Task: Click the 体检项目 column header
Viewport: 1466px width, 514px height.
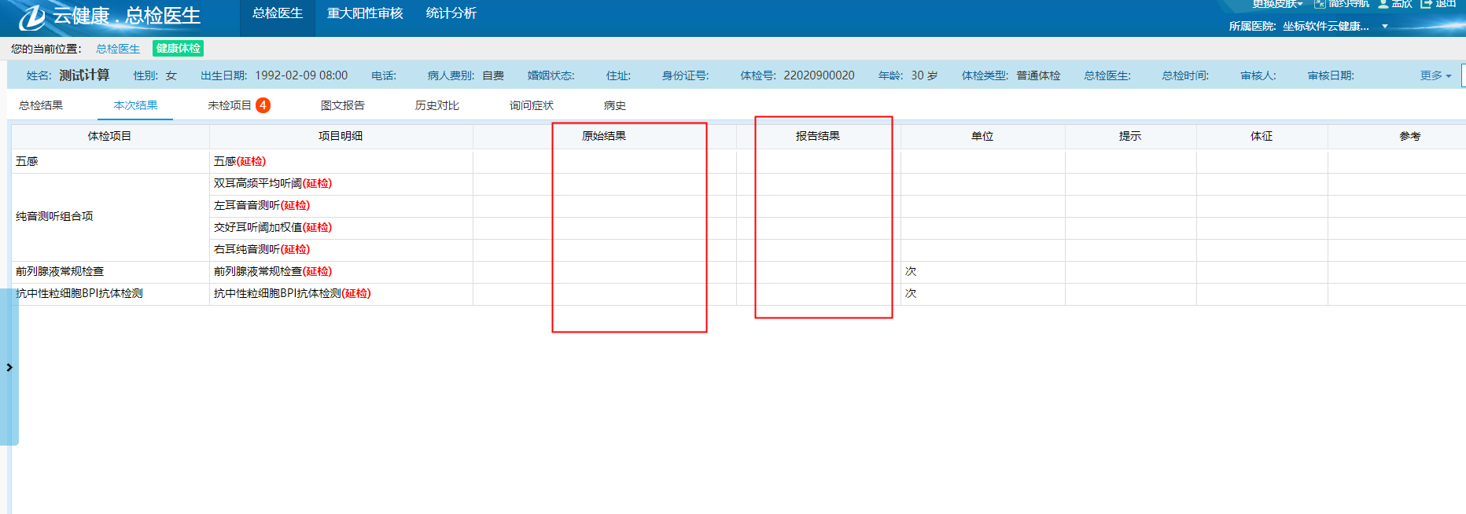Action: click(110, 136)
